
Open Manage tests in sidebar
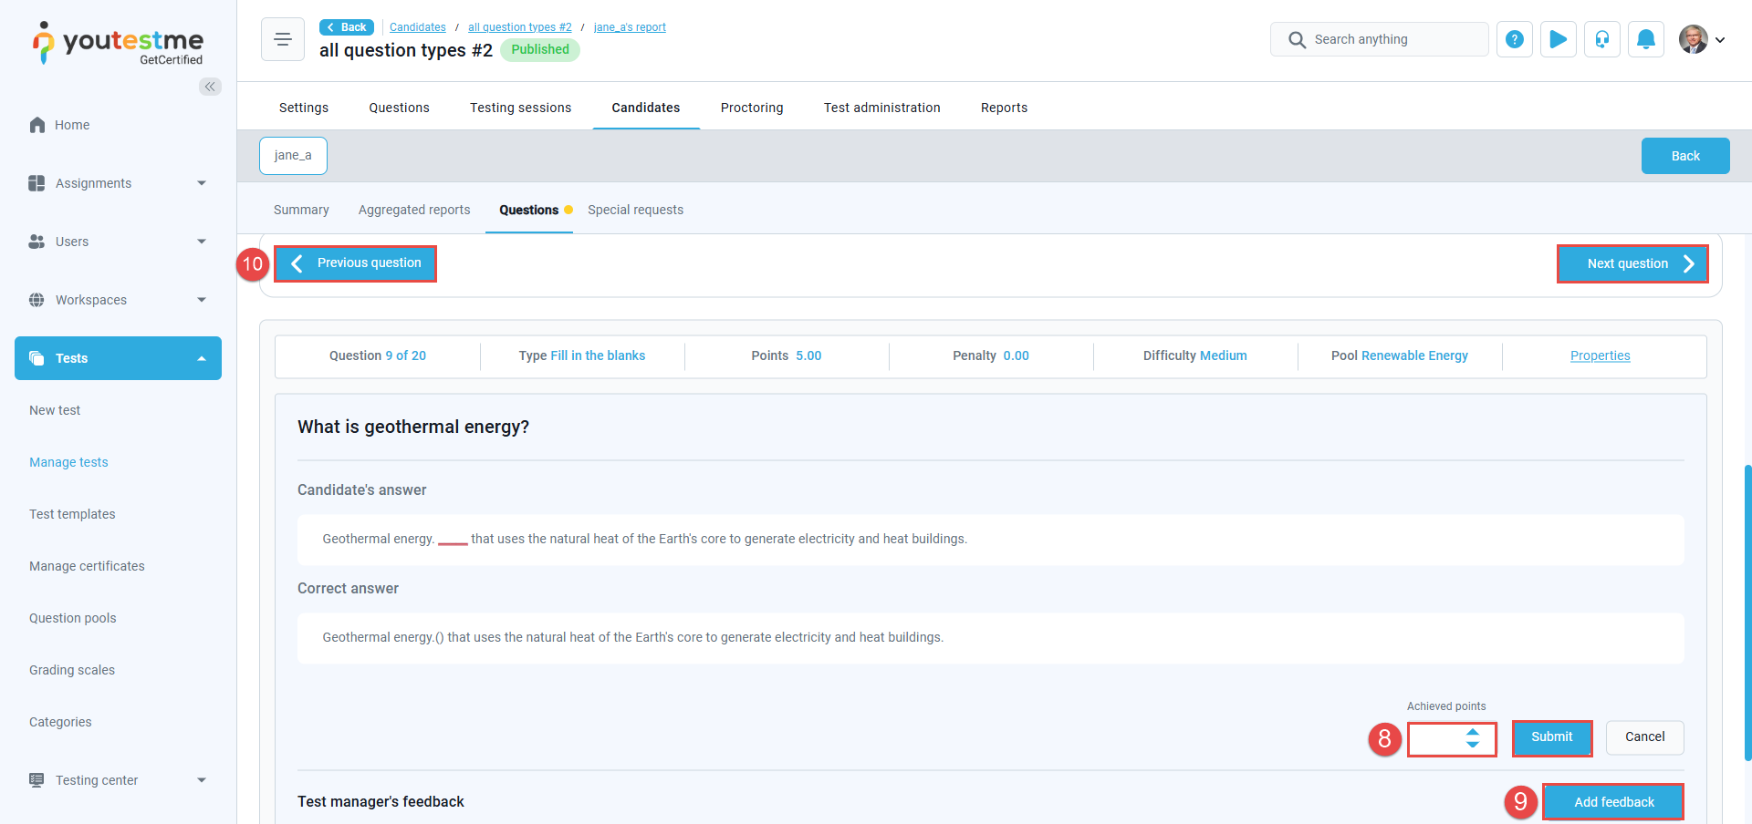pyautogui.click(x=68, y=462)
